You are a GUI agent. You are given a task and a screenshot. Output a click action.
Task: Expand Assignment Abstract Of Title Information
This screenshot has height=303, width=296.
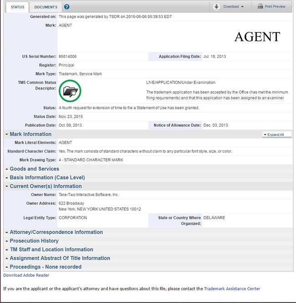coord(60,258)
